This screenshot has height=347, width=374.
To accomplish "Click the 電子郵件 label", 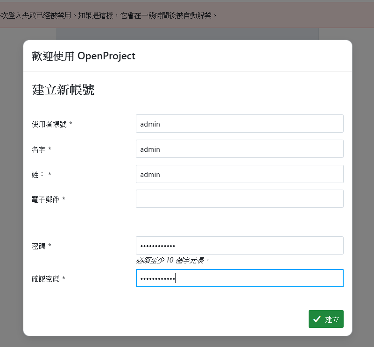I will pos(48,199).
